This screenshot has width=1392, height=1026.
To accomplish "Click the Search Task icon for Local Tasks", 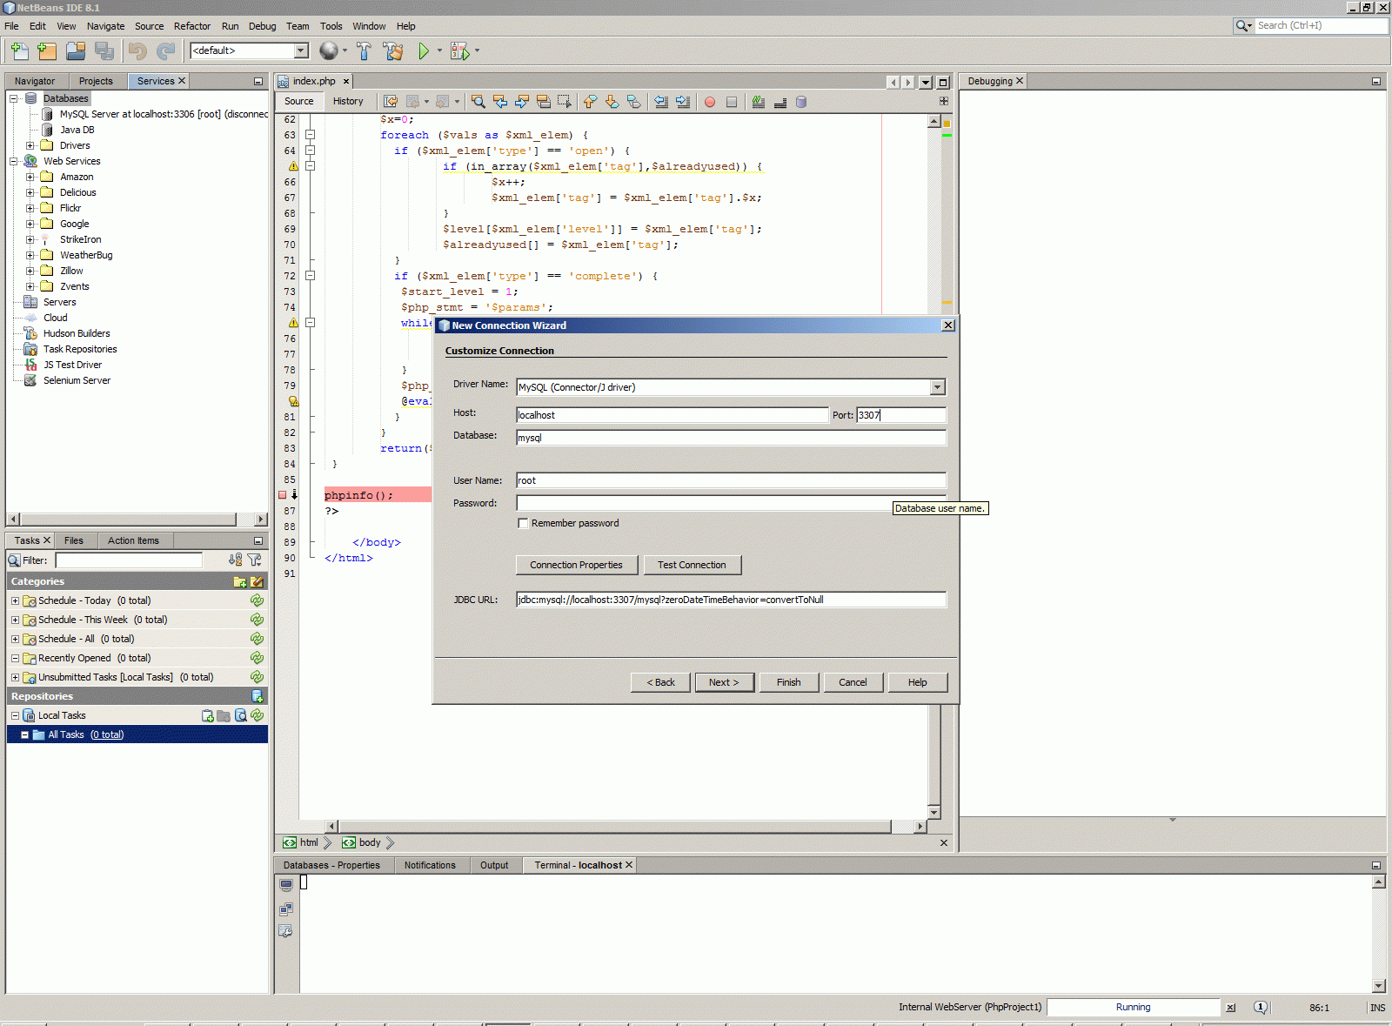I will (x=241, y=715).
